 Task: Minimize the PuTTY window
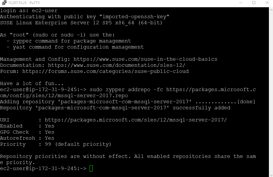240,3
